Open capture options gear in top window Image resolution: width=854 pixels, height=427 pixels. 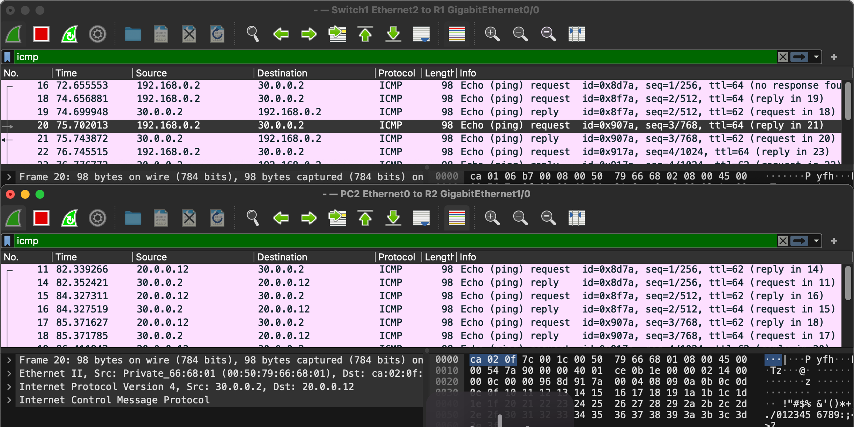(x=98, y=34)
